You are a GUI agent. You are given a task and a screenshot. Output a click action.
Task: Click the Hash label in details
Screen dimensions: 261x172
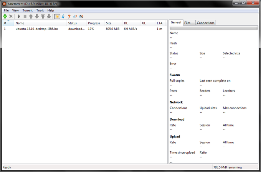click(x=173, y=43)
